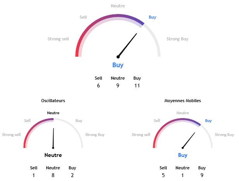Click the blue Buy result under Moyennes Mobiles gauge
239x181 pixels.
tap(183, 155)
